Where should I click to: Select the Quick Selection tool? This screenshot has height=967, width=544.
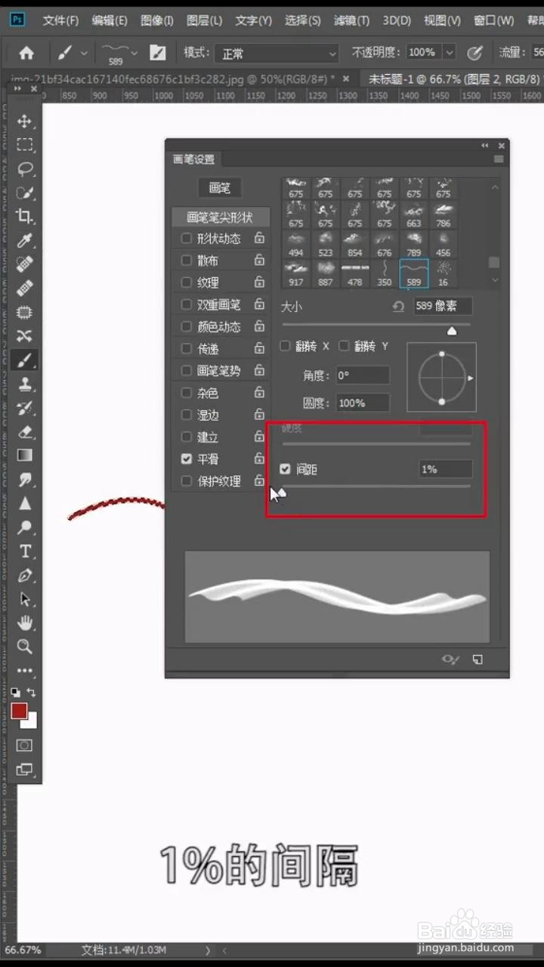(25, 193)
